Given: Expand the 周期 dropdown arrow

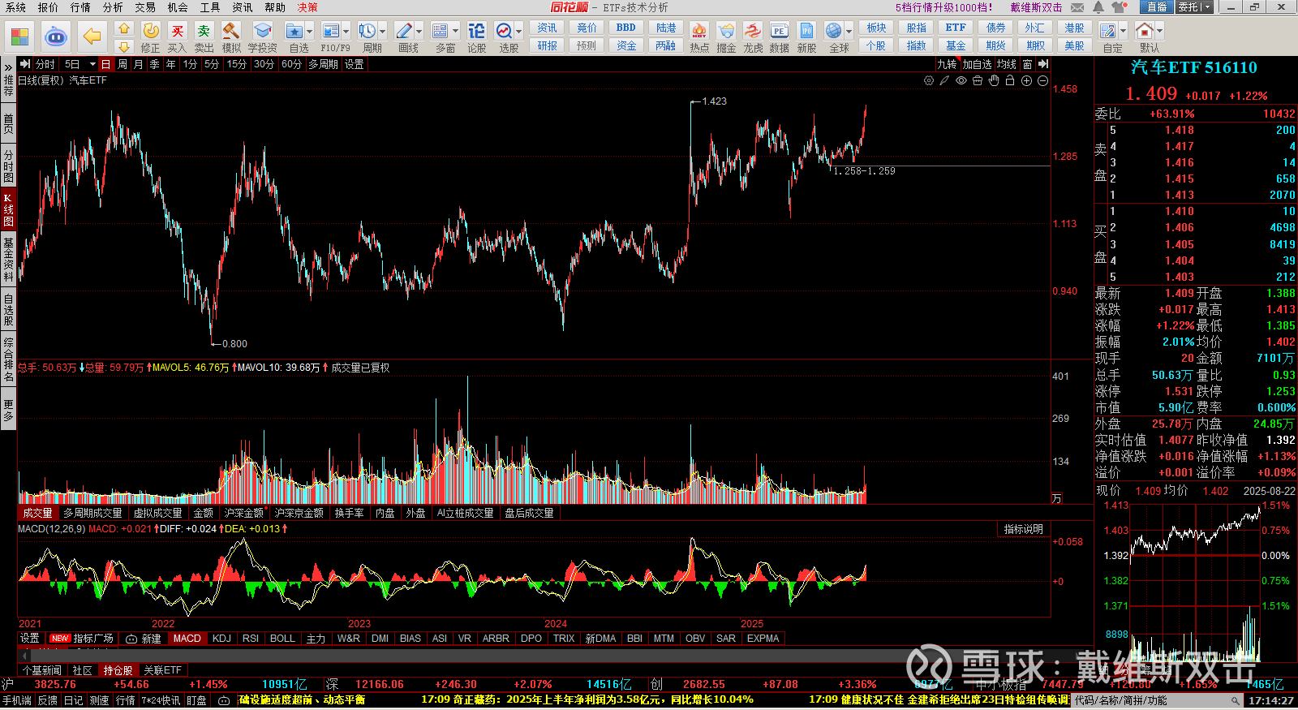Looking at the screenshot, I should pyautogui.click(x=383, y=31).
